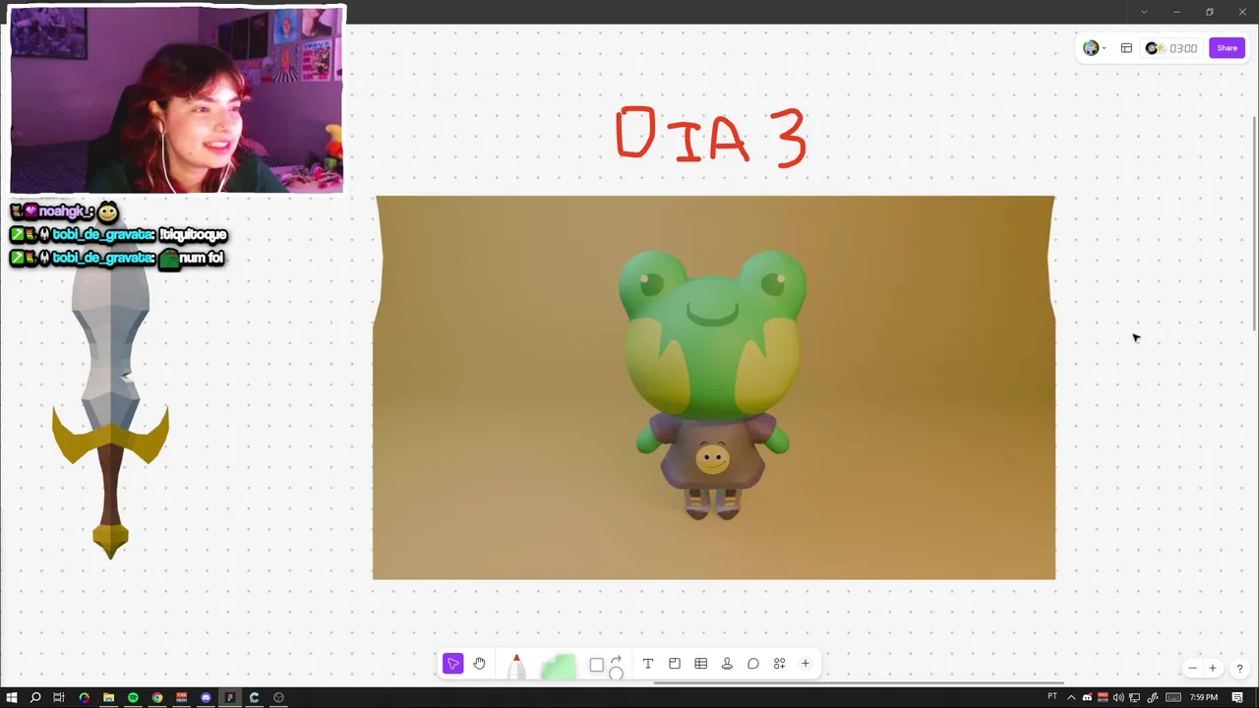This screenshot has height=708, width=1259.
Task: Select the square shape tool
Action: tap(596, 666)
